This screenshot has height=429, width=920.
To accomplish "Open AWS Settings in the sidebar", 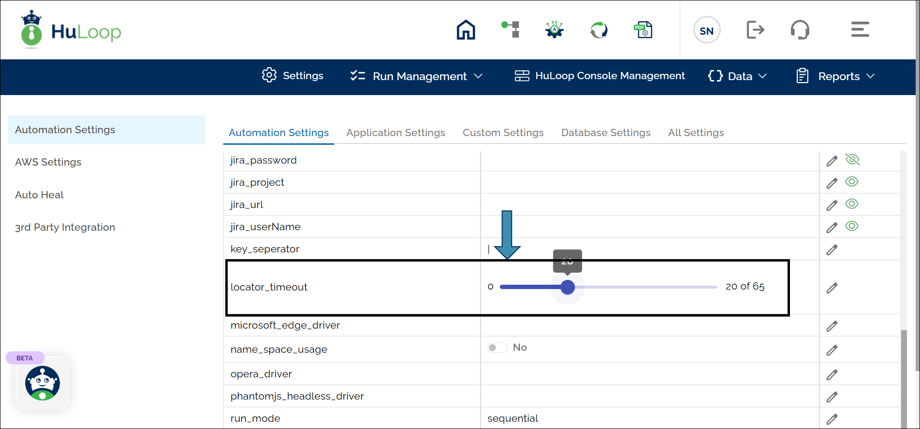I will click(x=48, y=162).
